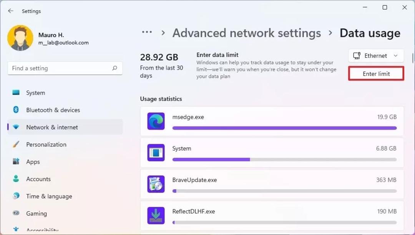
Task: Click the search magnifier icon
Action: click(x=115, y=68)
